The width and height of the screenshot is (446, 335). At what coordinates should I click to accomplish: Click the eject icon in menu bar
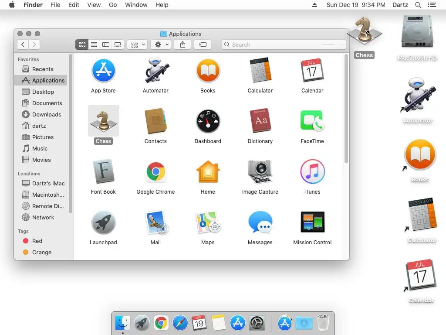[314, 5]
